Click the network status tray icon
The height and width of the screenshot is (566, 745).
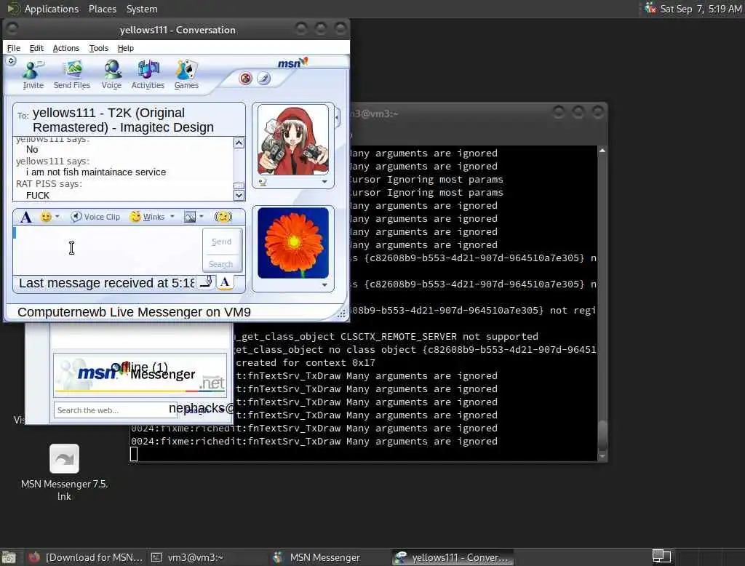(650, 8)
